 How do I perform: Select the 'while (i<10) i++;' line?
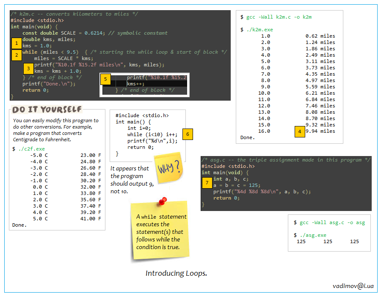pos(152,134)
